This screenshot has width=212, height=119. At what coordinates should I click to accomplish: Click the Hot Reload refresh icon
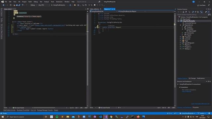(70, 5)
